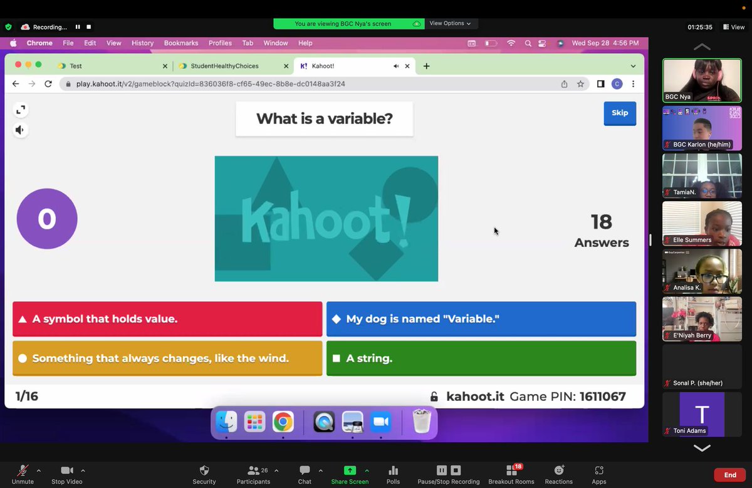The height and width of the screenshot is (488, 752).
Task: End the Zoom meeting
Action: point(730,475)
